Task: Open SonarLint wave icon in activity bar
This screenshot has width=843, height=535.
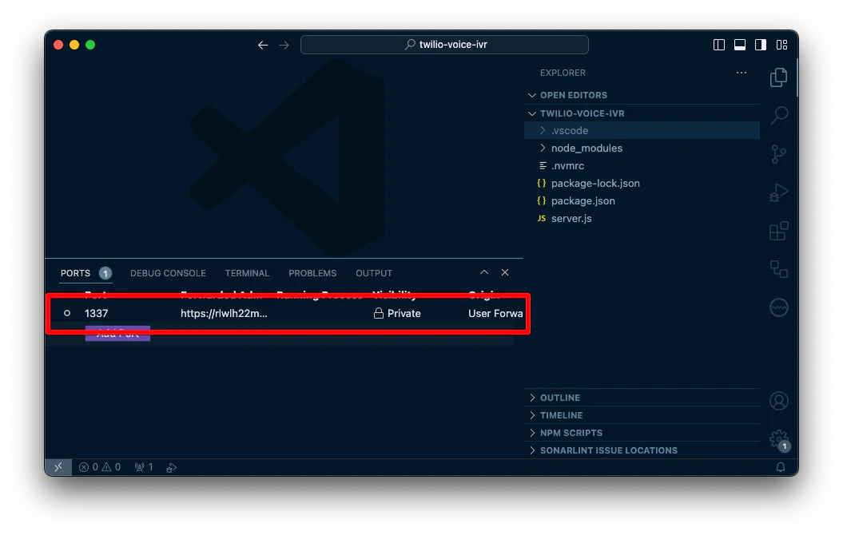Action: 778,307
